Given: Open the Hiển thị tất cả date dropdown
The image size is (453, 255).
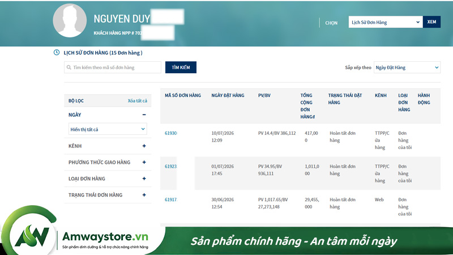Looking at the screenshot, I should tap(108, 129).
